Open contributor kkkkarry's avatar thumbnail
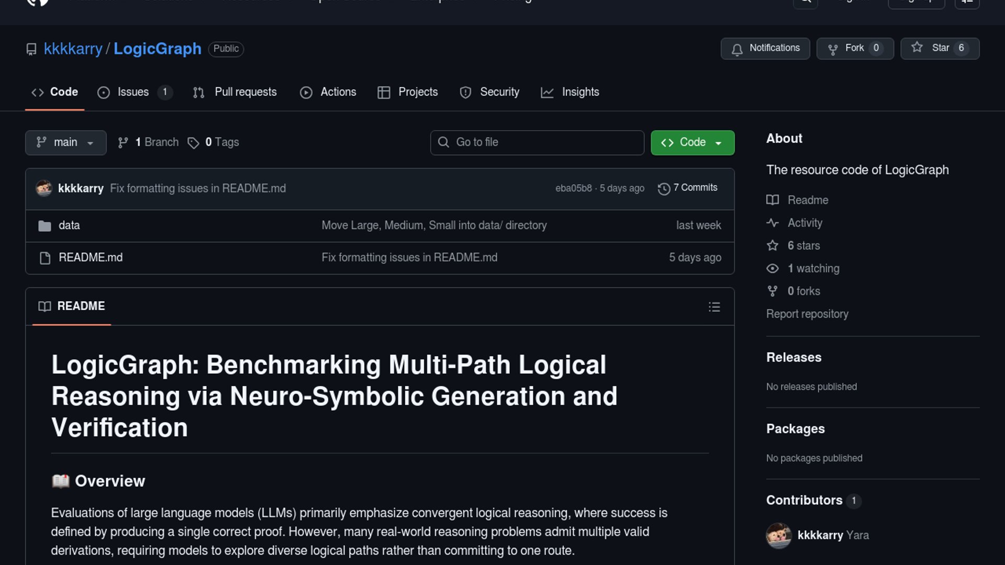The image size is (1005, 565). [x=778, y=536]
